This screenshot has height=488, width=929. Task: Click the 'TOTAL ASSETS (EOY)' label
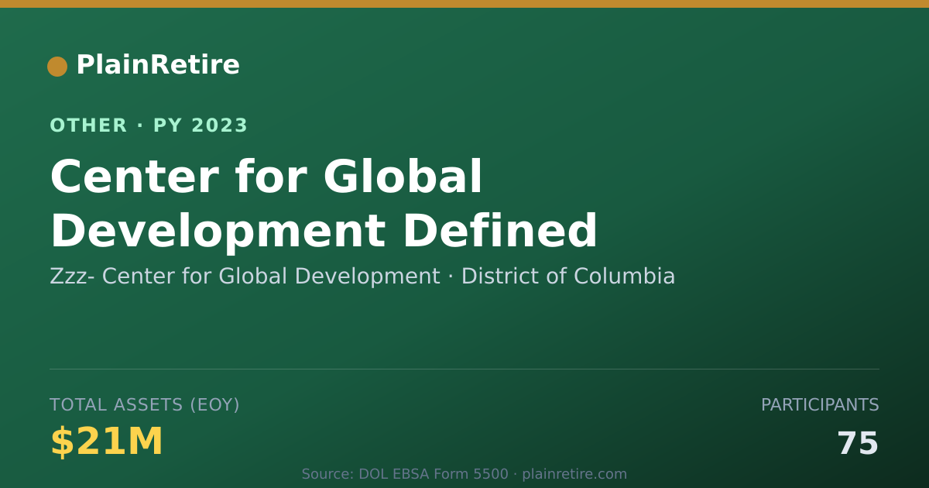click(145, 405)
